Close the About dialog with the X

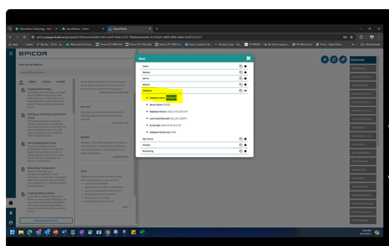248,58
